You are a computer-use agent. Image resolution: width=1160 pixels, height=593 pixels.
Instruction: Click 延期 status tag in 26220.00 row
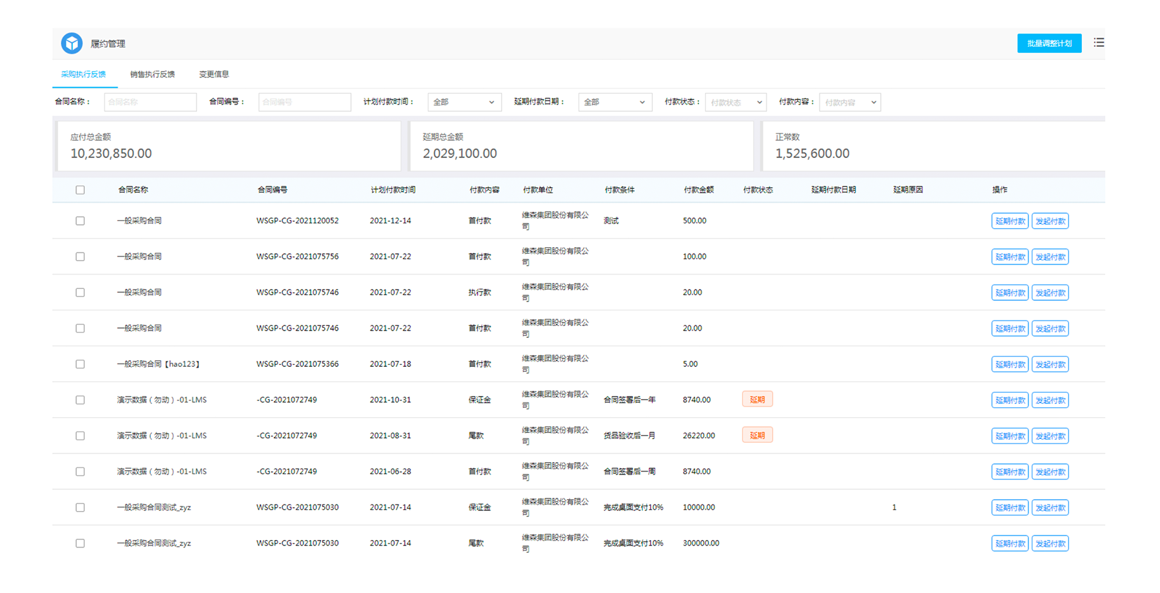757,435
